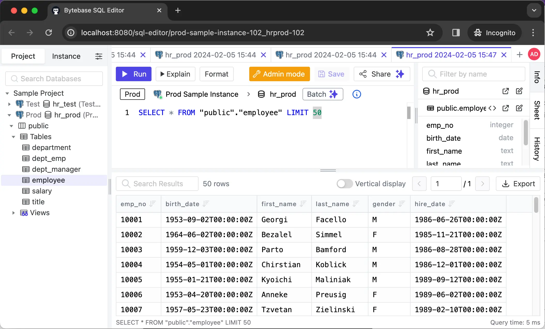Image resolution: width=545 pixels, height=329 pixels.
Task: Toggle Admin mode
Action: tap(279, 74)
